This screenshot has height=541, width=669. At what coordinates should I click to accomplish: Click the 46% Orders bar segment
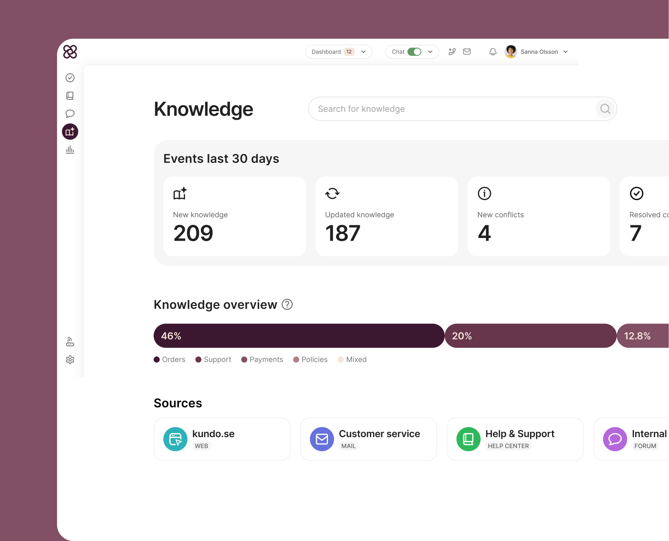click(299, 336)
